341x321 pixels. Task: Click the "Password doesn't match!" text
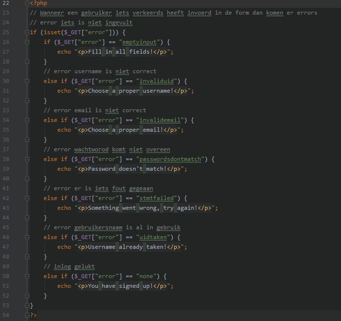tap(127, 169)
